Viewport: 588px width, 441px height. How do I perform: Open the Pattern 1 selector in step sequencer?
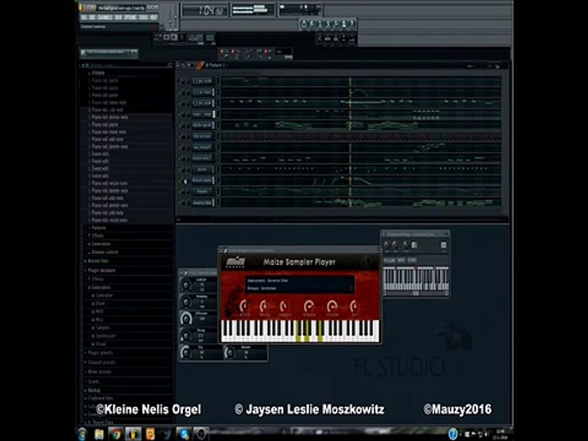[217, 66]
